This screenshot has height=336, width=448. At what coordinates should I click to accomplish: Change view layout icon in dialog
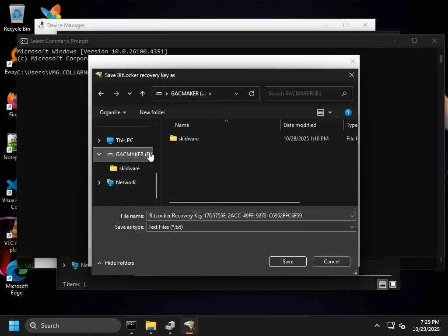click(x=321, y=112)
